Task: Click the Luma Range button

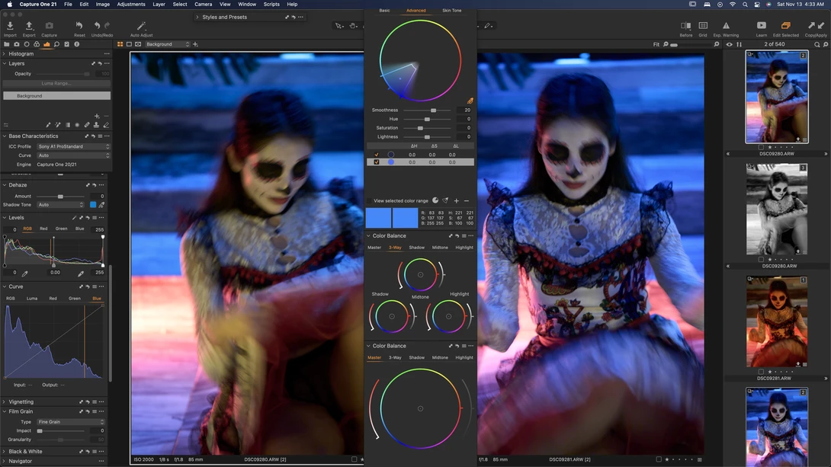Action: (56, 84)
